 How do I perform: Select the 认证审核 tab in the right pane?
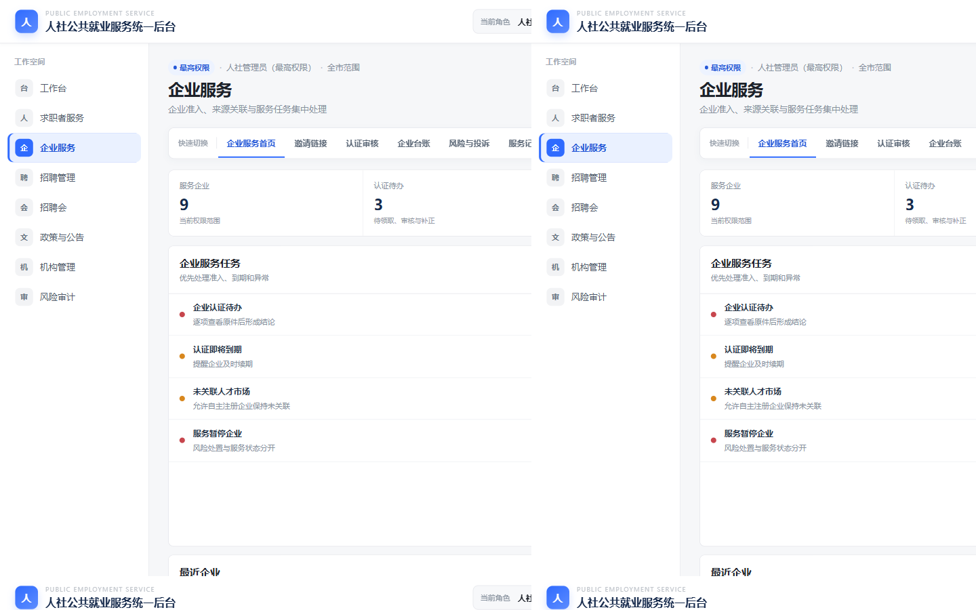tap(893, 144)
